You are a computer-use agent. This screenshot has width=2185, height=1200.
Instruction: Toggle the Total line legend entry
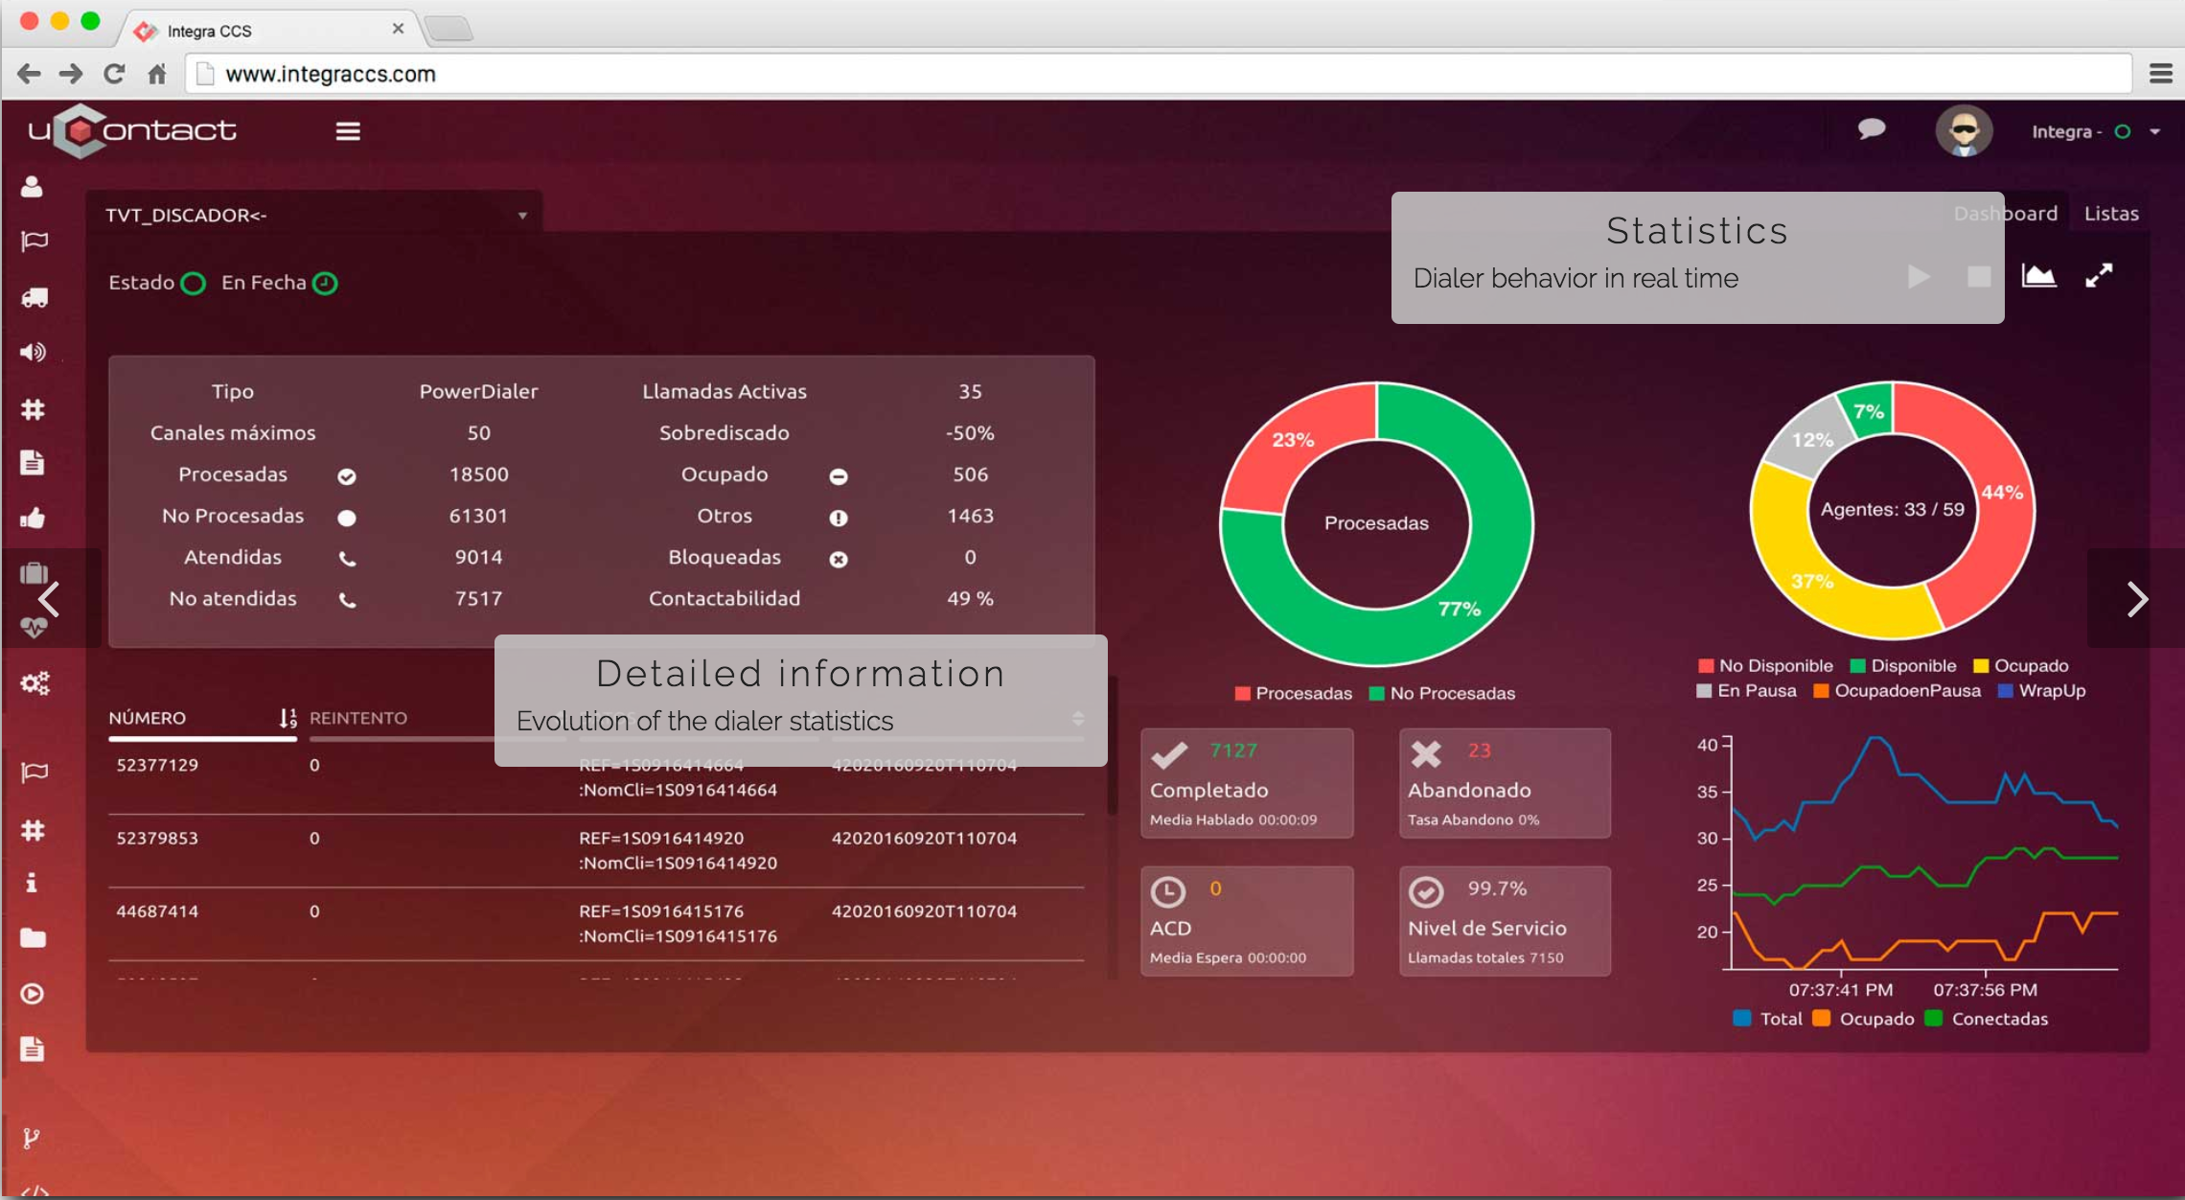(x=1768, y=1018)
